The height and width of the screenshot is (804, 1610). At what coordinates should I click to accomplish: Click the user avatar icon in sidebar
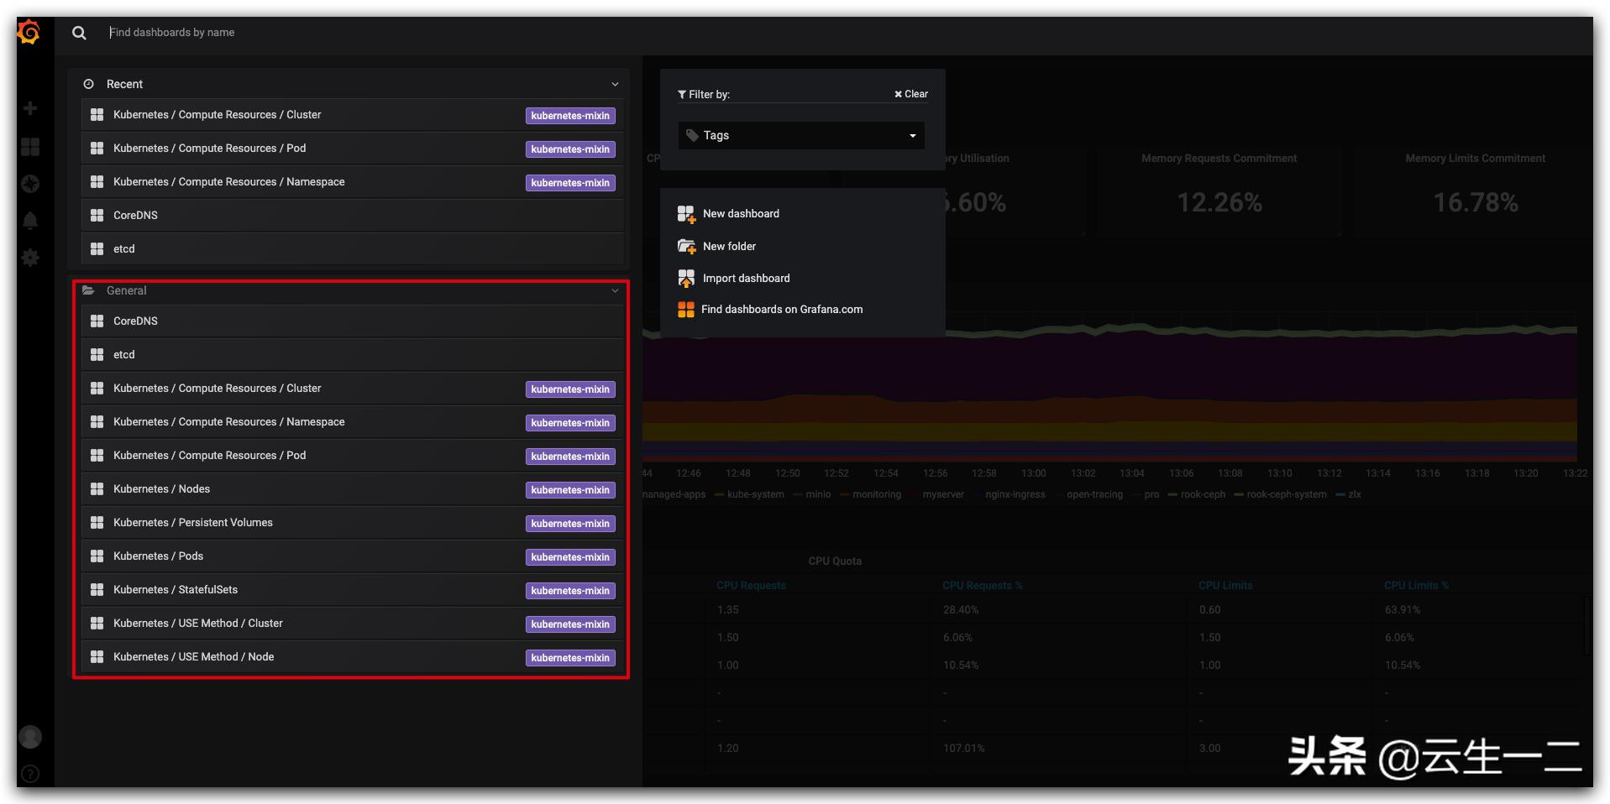29,737
